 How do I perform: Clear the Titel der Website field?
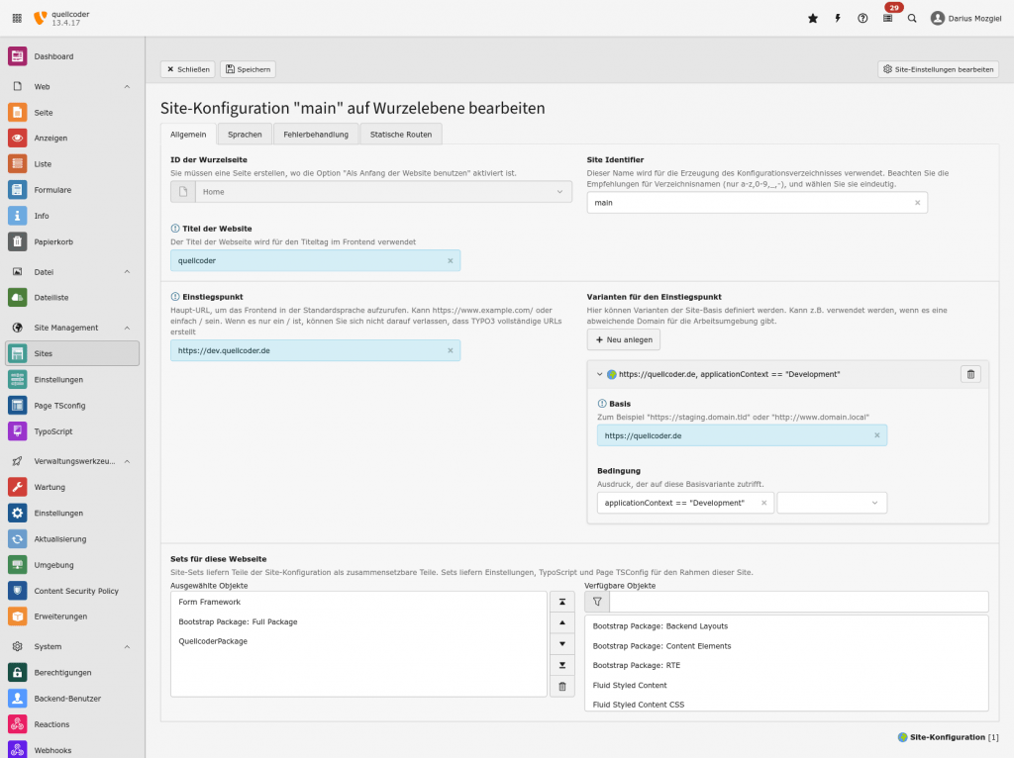point(451,261)
